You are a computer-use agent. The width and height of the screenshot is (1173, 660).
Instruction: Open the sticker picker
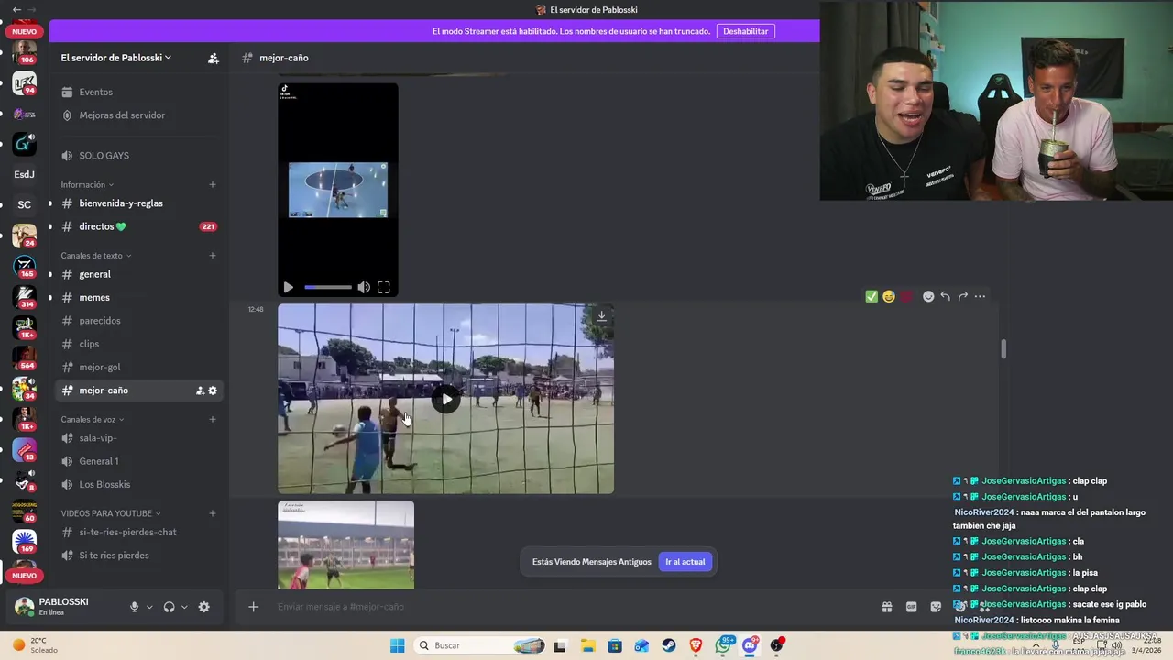pyautogui.click(x=935, y=607)
